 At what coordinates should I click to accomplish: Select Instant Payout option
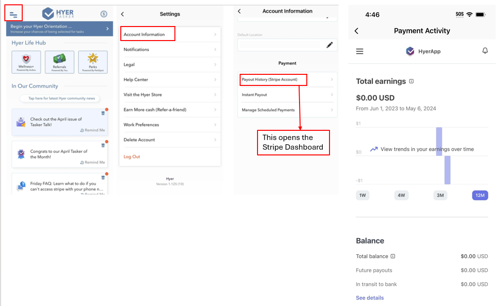[287, 95]
